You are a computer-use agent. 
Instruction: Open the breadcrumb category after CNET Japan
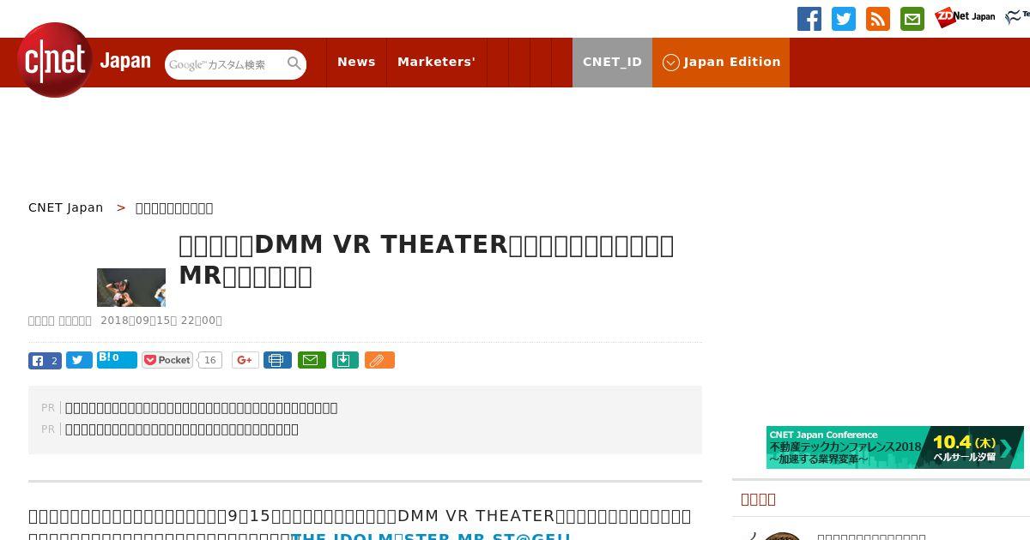click(x=174, y=207)
